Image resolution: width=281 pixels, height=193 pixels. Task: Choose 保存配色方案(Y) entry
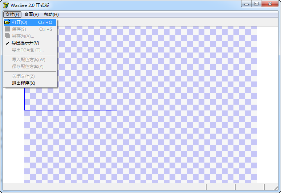click(30, 67)
